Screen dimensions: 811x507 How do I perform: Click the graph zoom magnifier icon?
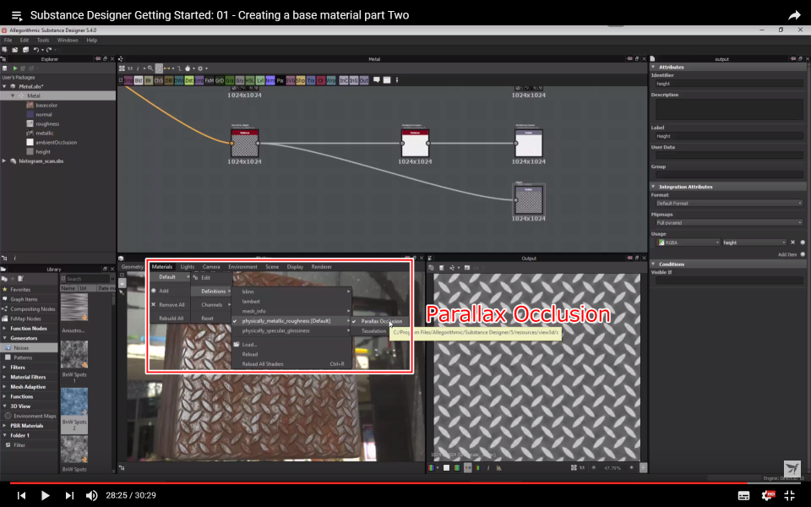[x=150, y=68]
